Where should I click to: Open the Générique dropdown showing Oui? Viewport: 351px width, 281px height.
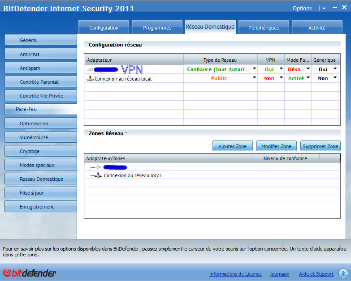point(335,68)
